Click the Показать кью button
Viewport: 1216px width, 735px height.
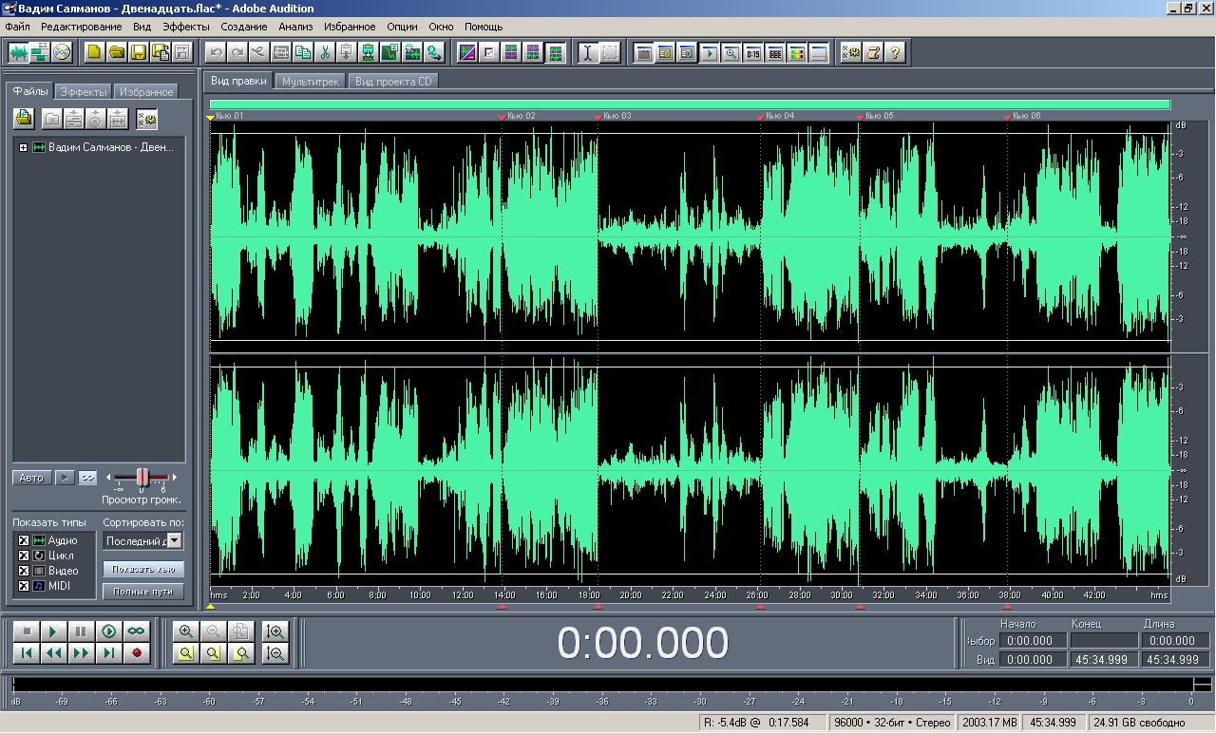tap(143, 569)
